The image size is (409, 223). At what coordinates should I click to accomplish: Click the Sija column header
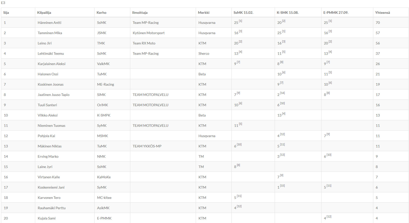[x=6, y=13]
